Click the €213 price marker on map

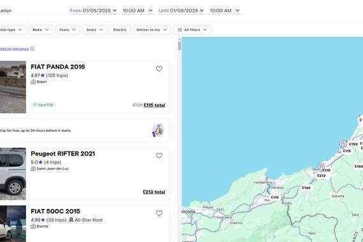(321, 176)
